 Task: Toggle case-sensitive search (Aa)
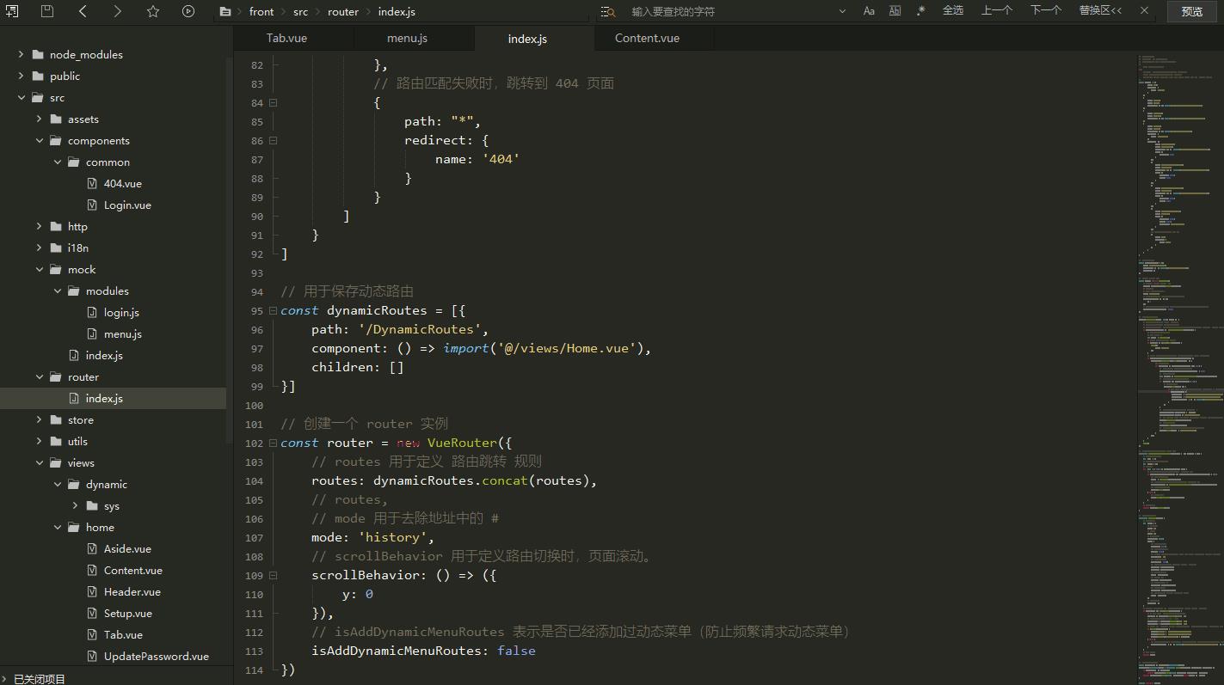tap(869, 11)
